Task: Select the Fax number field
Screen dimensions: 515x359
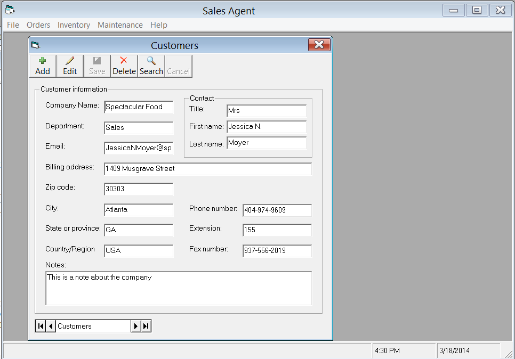Action: pos(276,251)
